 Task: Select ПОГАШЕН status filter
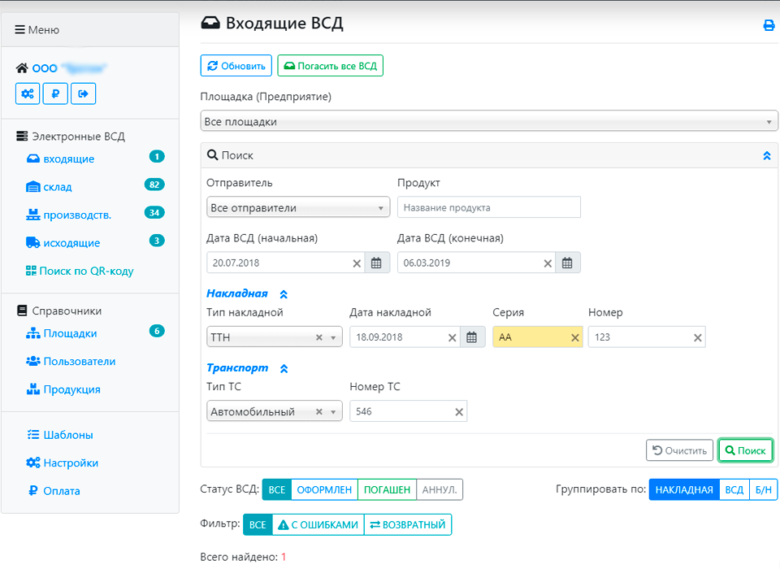click(387, 489)
